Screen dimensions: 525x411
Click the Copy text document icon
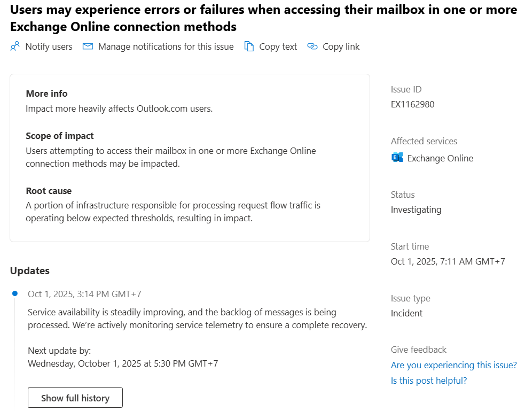click(249, 46)
